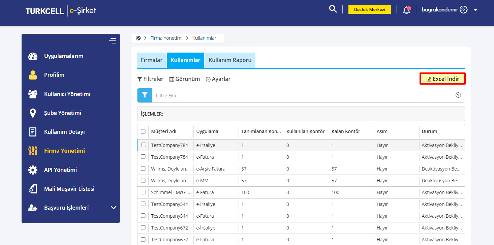Switch to Kullanım Raporu tab

coord(230,60)
